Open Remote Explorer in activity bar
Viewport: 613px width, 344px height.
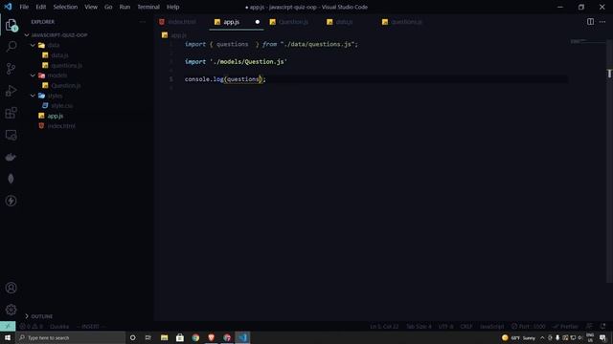11,135
